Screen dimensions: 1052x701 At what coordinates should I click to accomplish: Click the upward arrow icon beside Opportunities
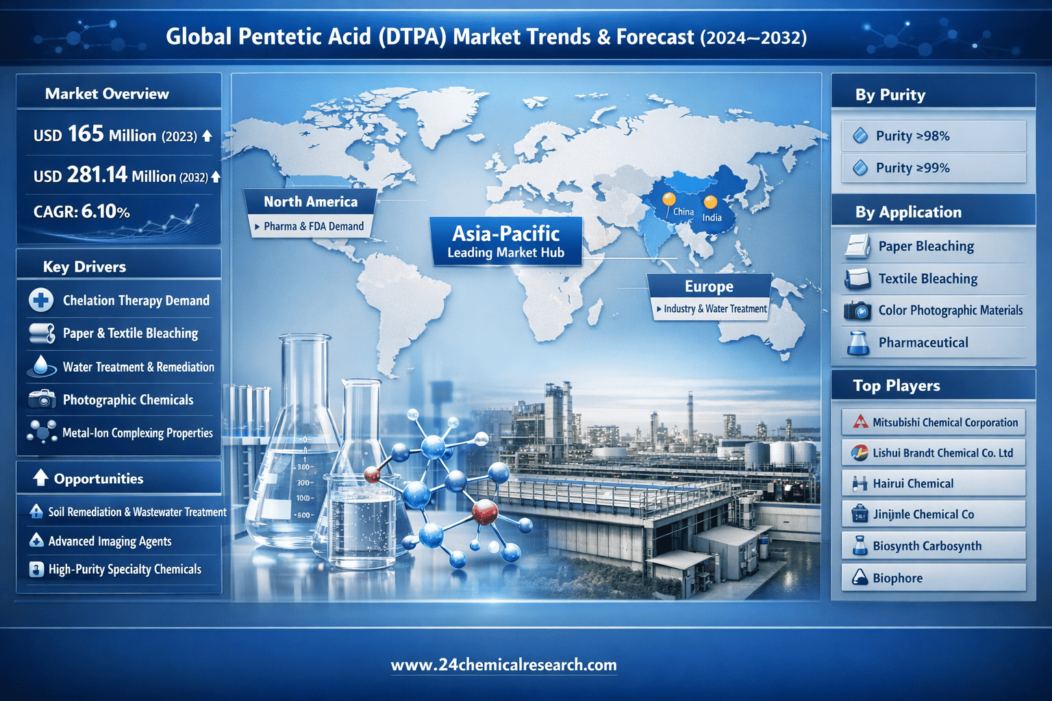coord(40,478)
